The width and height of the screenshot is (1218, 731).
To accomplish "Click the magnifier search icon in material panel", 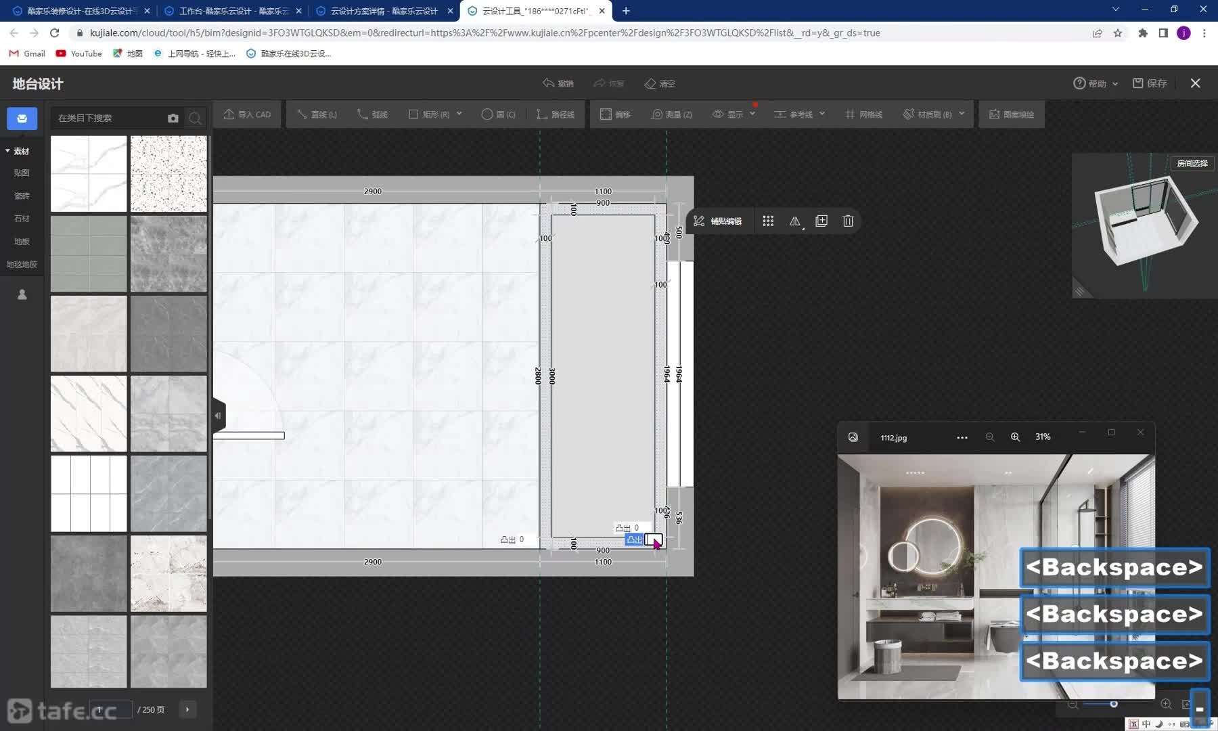I will pos(195,118).
